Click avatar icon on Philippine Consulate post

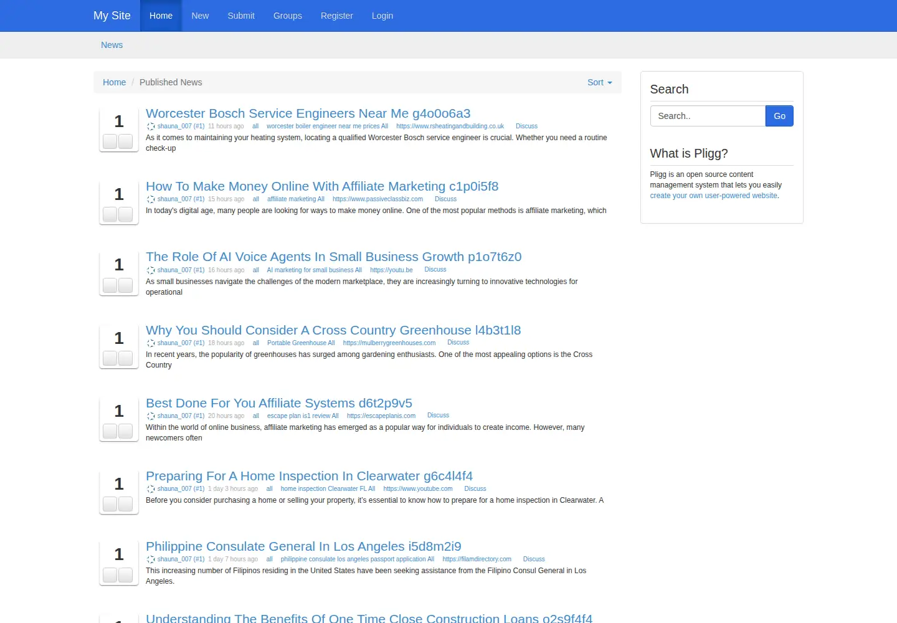pyautogui.click(x=151, y=559)
